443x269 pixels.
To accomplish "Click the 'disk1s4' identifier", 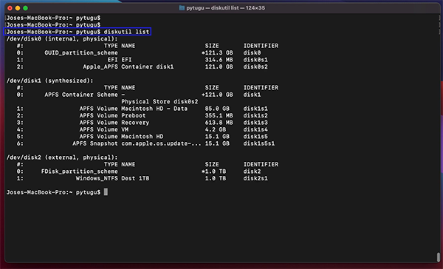I will click(255, 129).
